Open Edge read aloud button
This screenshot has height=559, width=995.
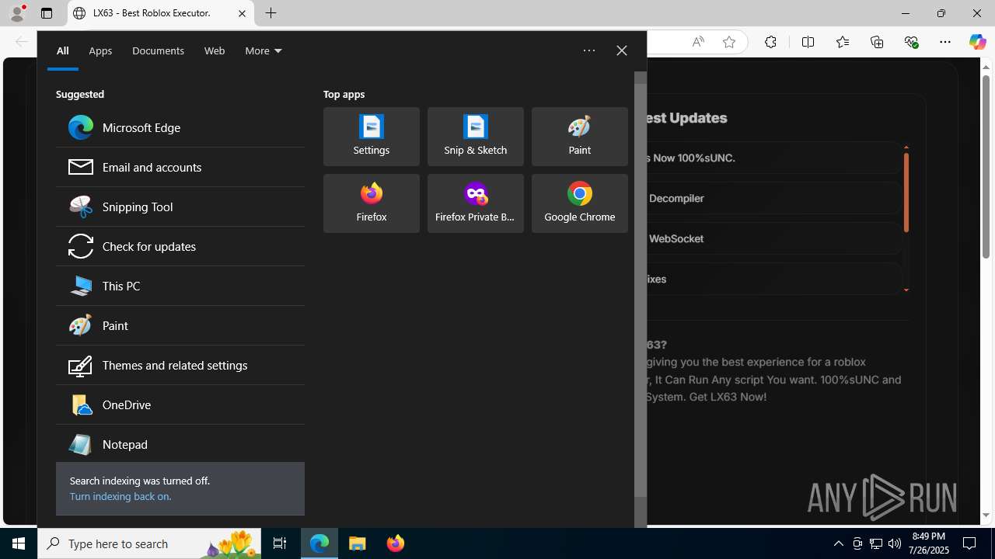698,42
